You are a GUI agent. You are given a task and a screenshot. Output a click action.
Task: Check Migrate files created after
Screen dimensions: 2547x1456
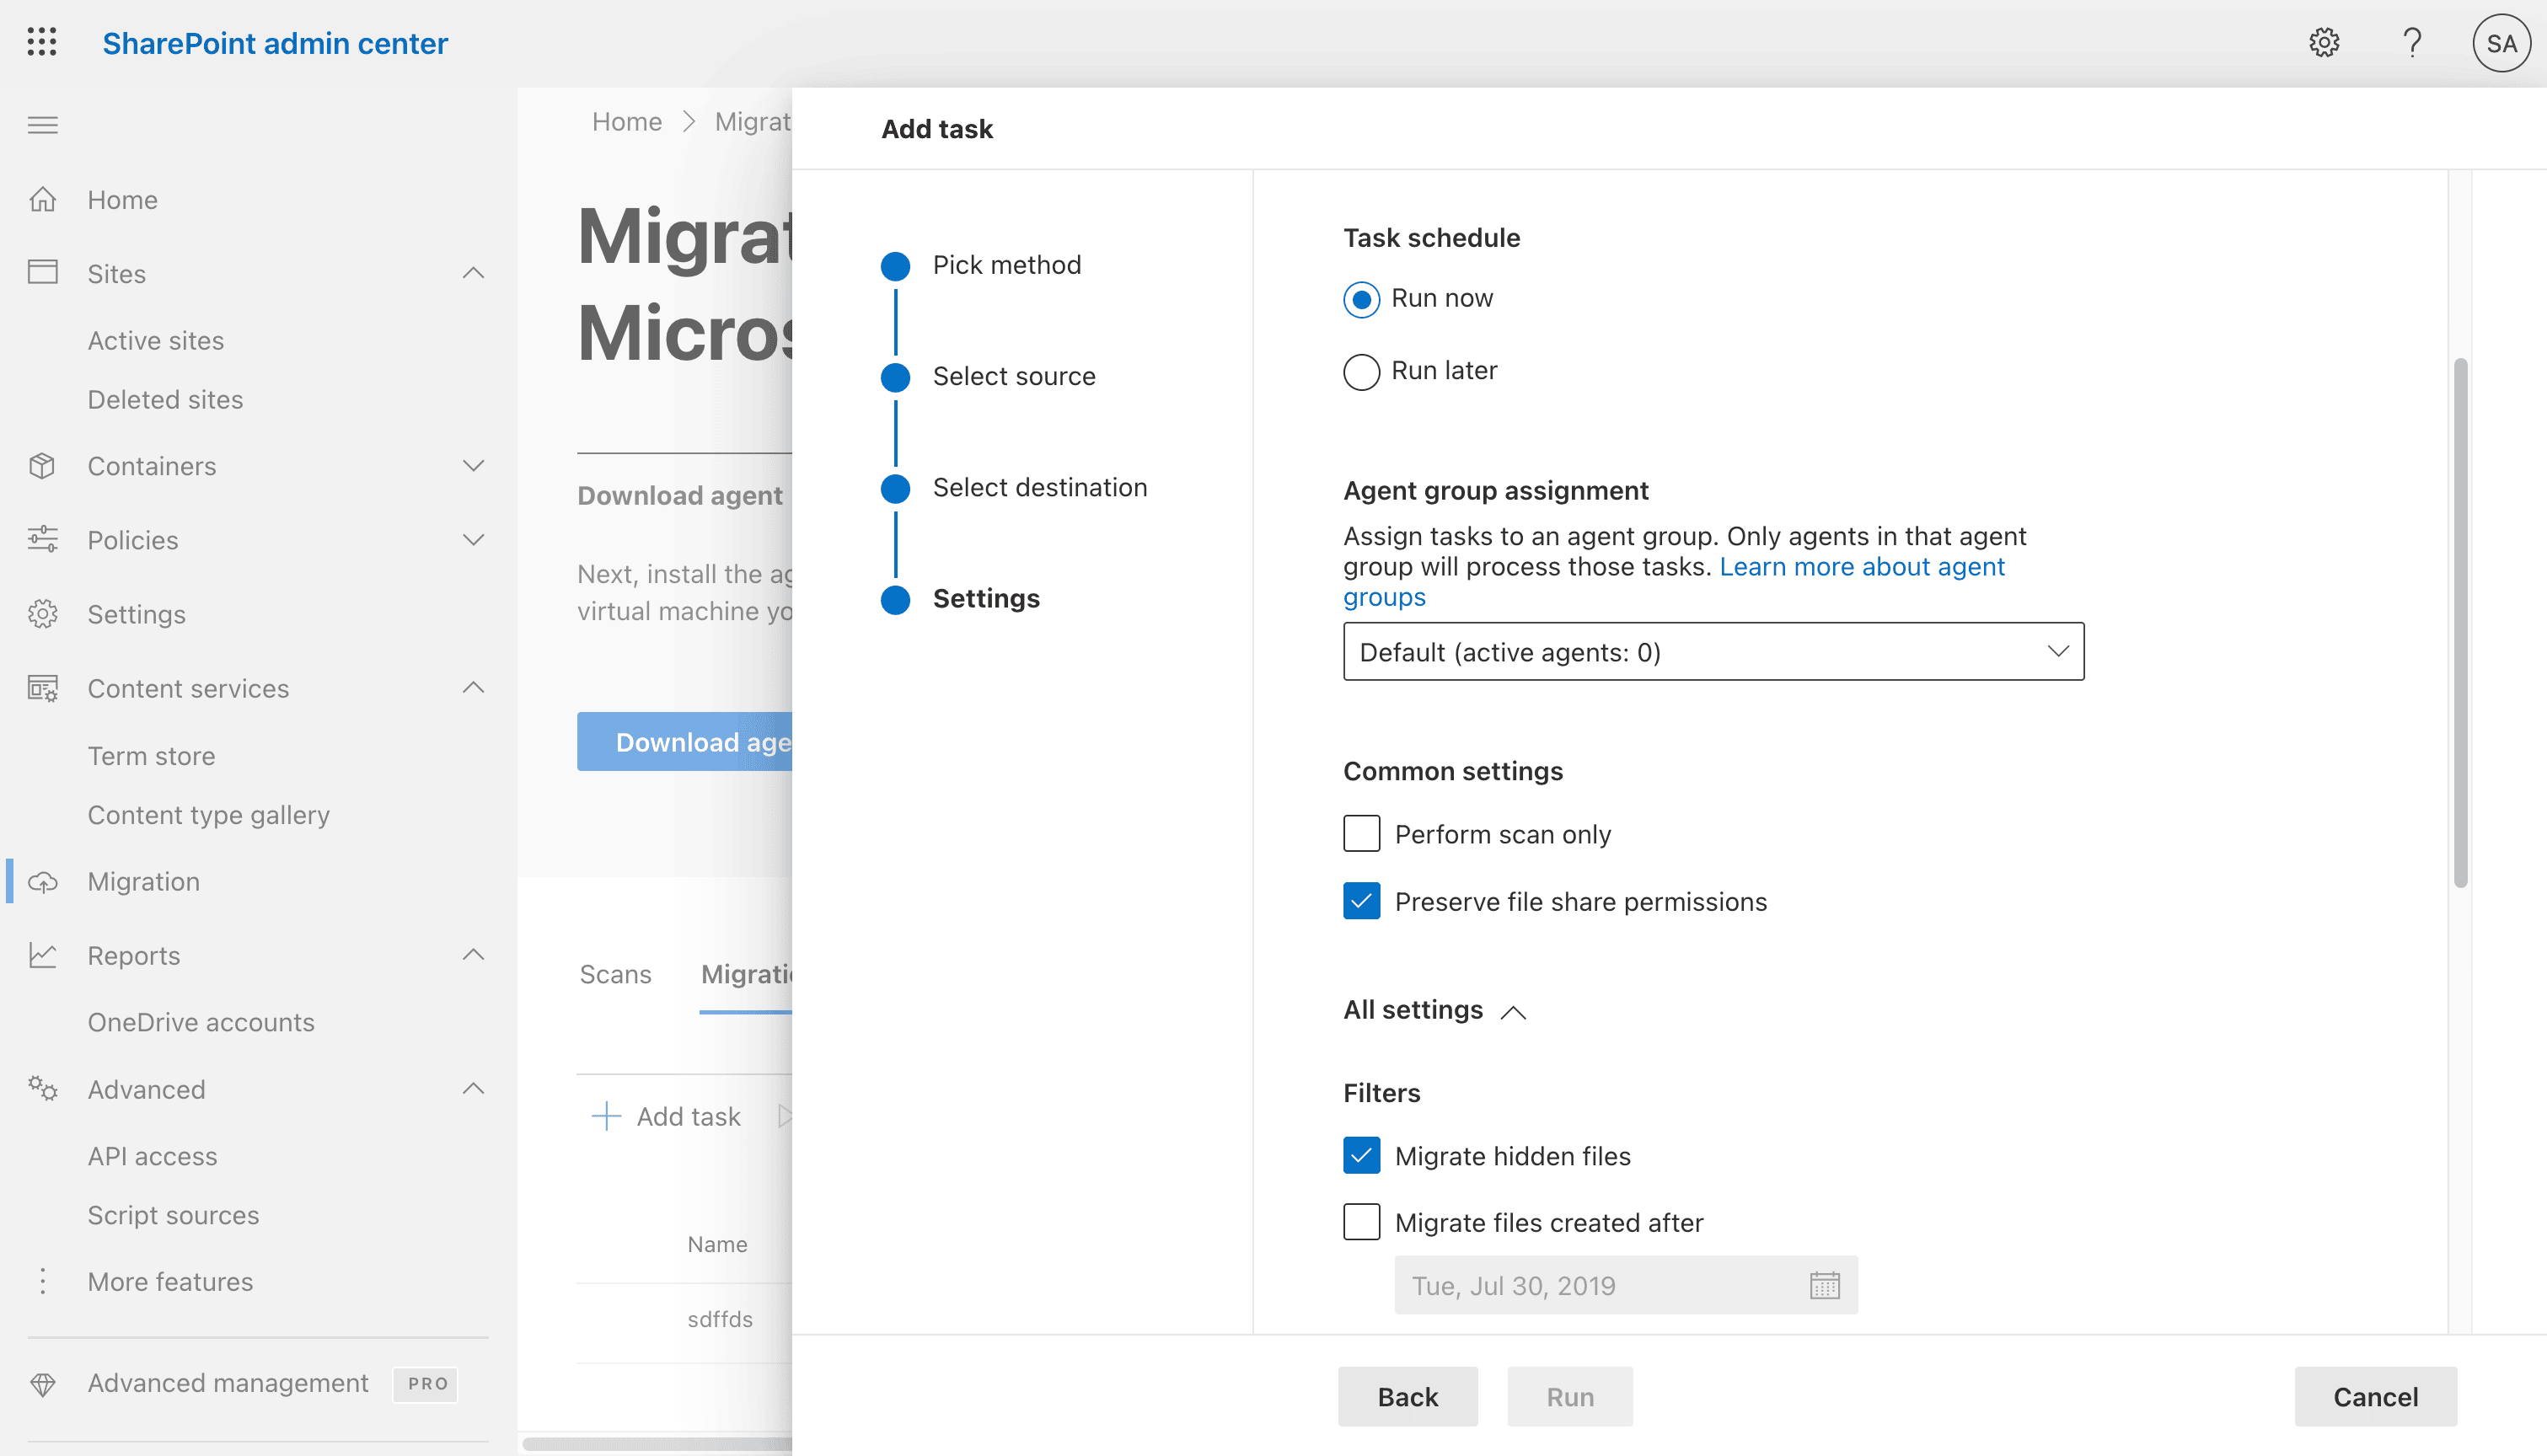tap(1361, 1222)
